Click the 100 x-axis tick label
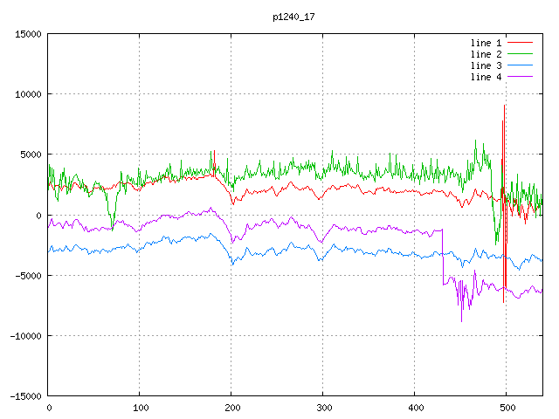This screenshot has height=419, width=559. coord(140,407)
